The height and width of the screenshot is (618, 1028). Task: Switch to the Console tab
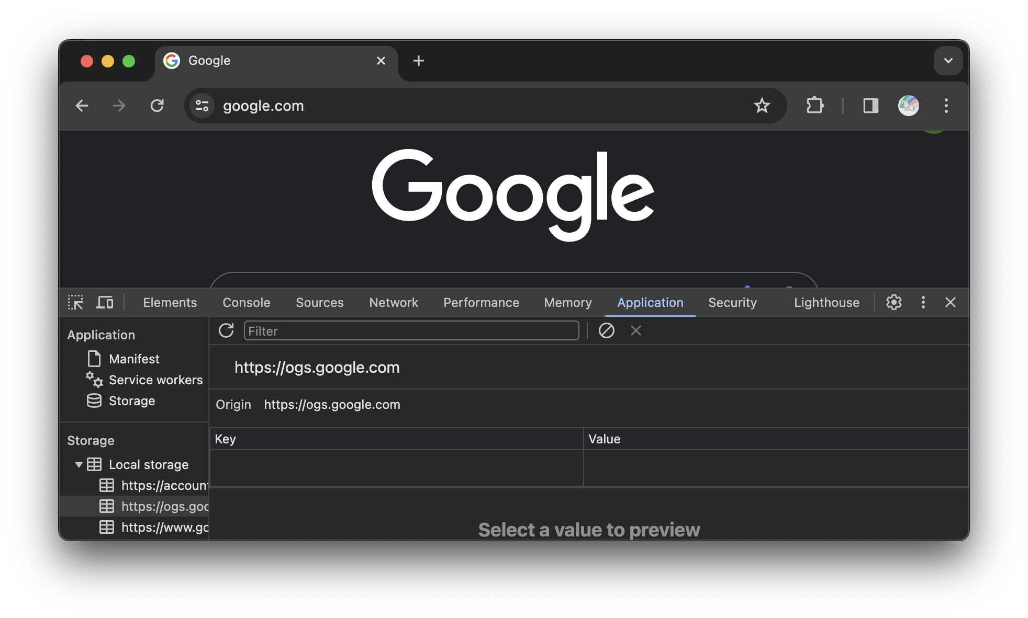(x=246, y=302)
